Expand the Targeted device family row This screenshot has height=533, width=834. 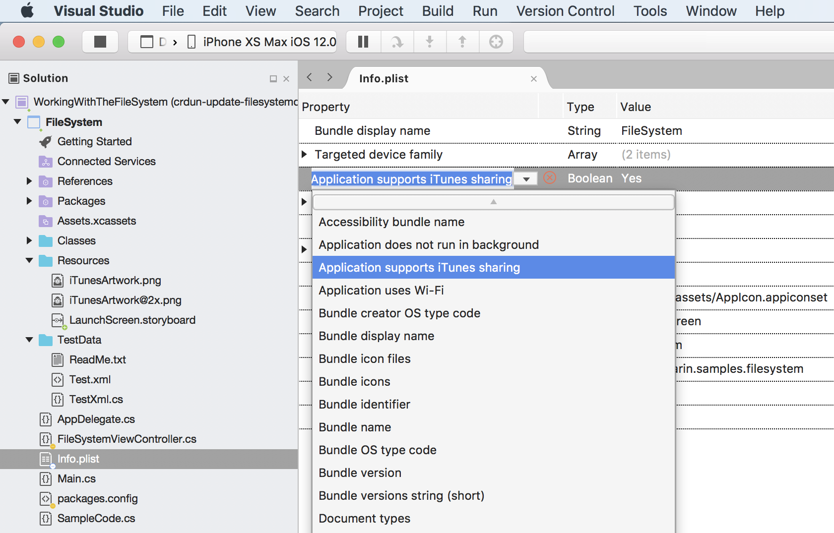click(304, 155)
